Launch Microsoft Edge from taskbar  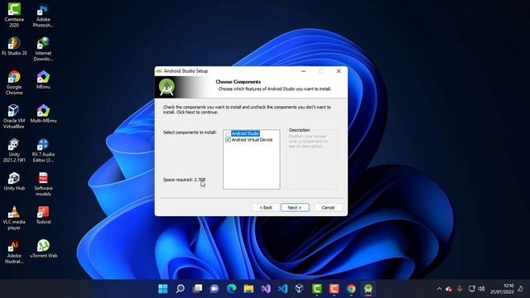pyautogui.click(x=232, y=289)
